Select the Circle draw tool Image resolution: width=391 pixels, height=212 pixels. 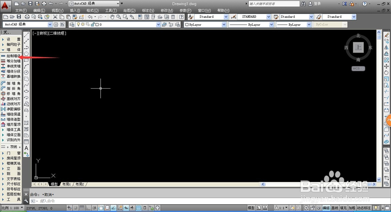pos(26,73)
